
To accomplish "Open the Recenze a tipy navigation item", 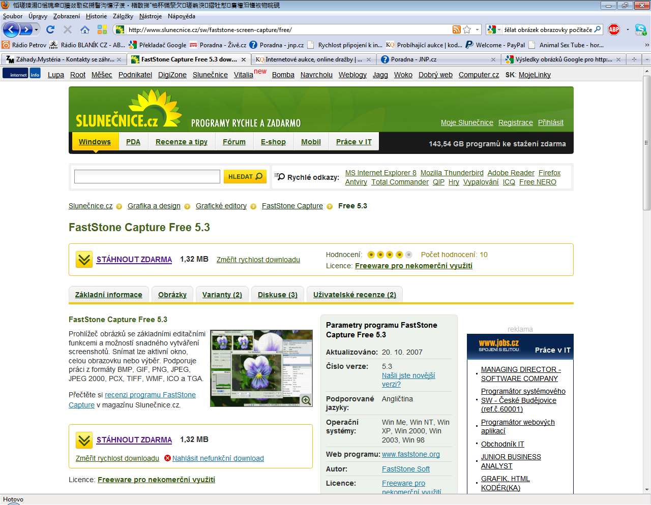I will [x=182, y=142].
